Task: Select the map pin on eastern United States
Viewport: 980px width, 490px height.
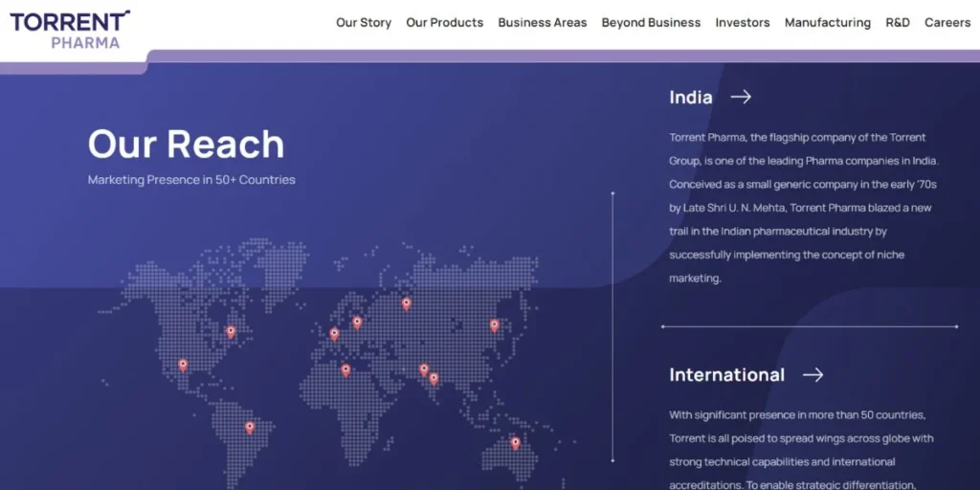Action: pos(231,331)
